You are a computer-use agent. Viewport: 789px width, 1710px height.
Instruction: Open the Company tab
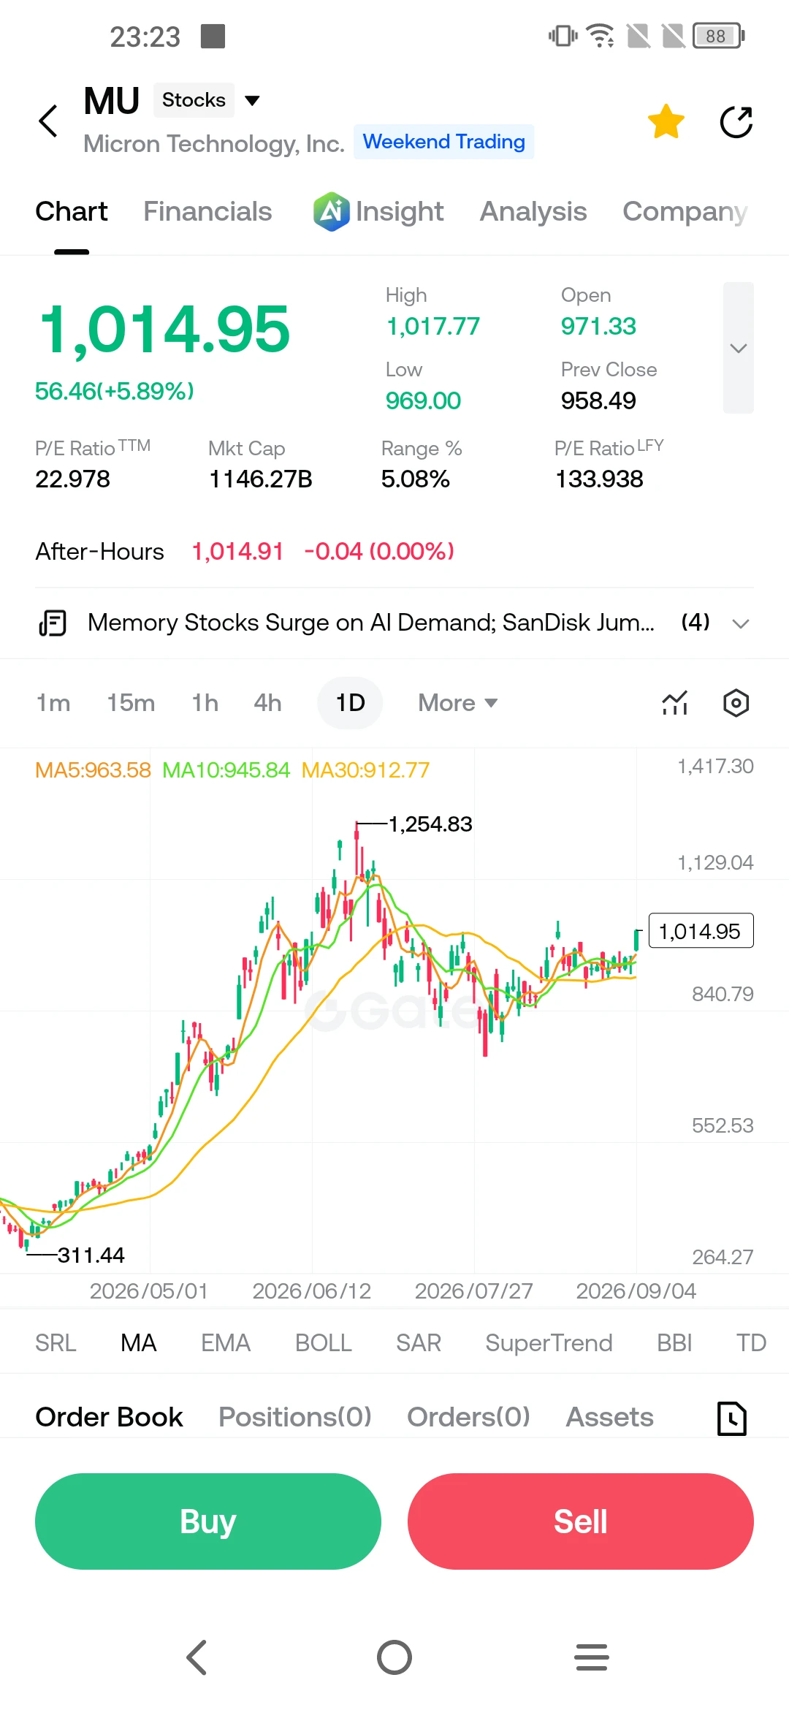[685, 212]
